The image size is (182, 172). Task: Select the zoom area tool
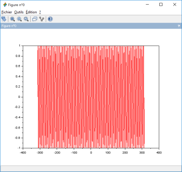[13, 19]
